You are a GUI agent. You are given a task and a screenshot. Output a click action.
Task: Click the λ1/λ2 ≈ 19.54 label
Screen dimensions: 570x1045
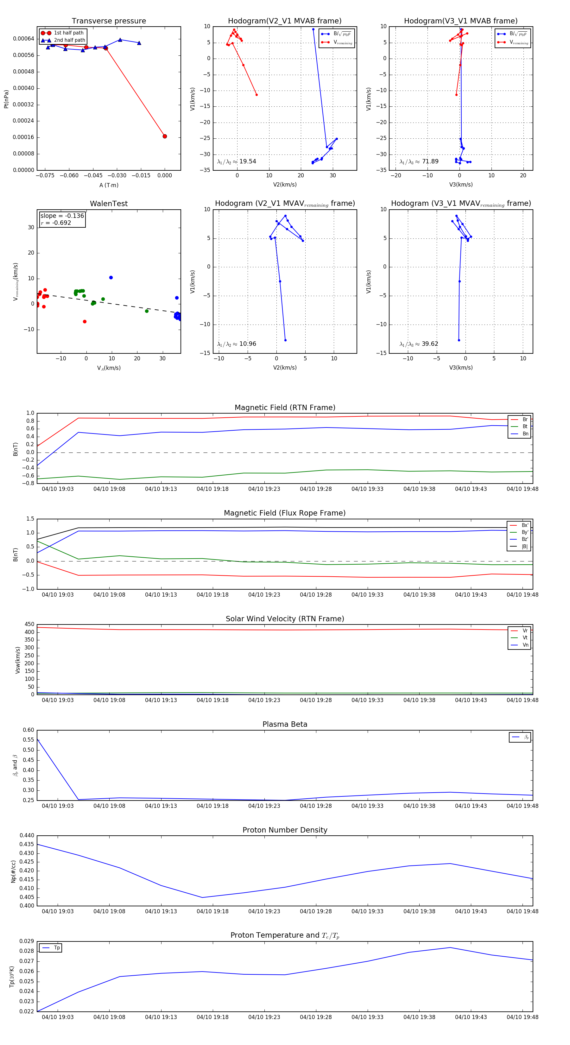tap(237, 161)
